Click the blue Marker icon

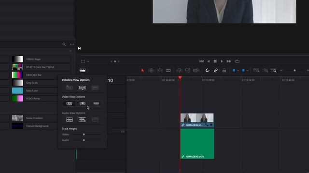pyautogui.click(x=243, y=71)
